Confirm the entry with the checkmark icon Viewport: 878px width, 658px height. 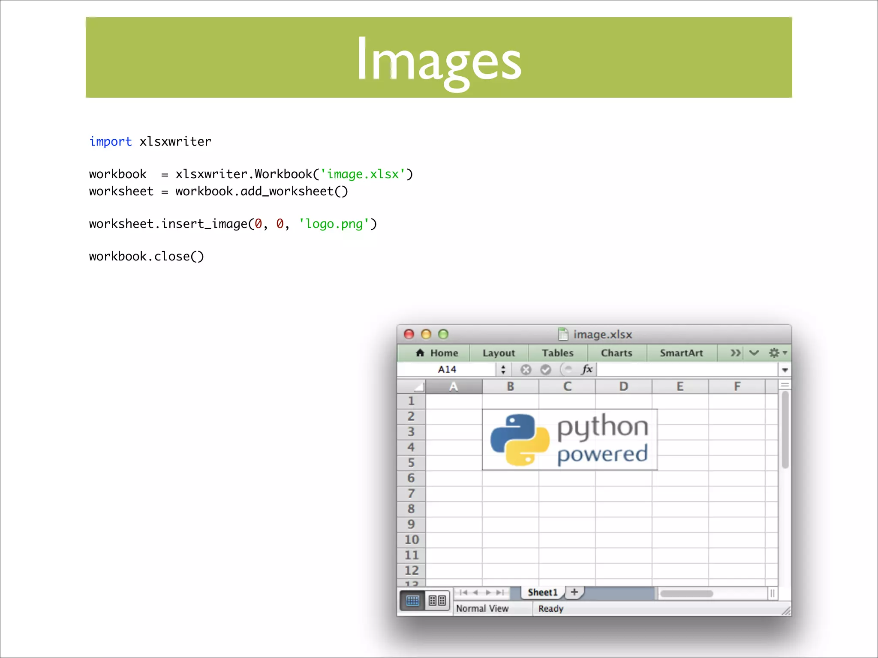coord(545,369)
